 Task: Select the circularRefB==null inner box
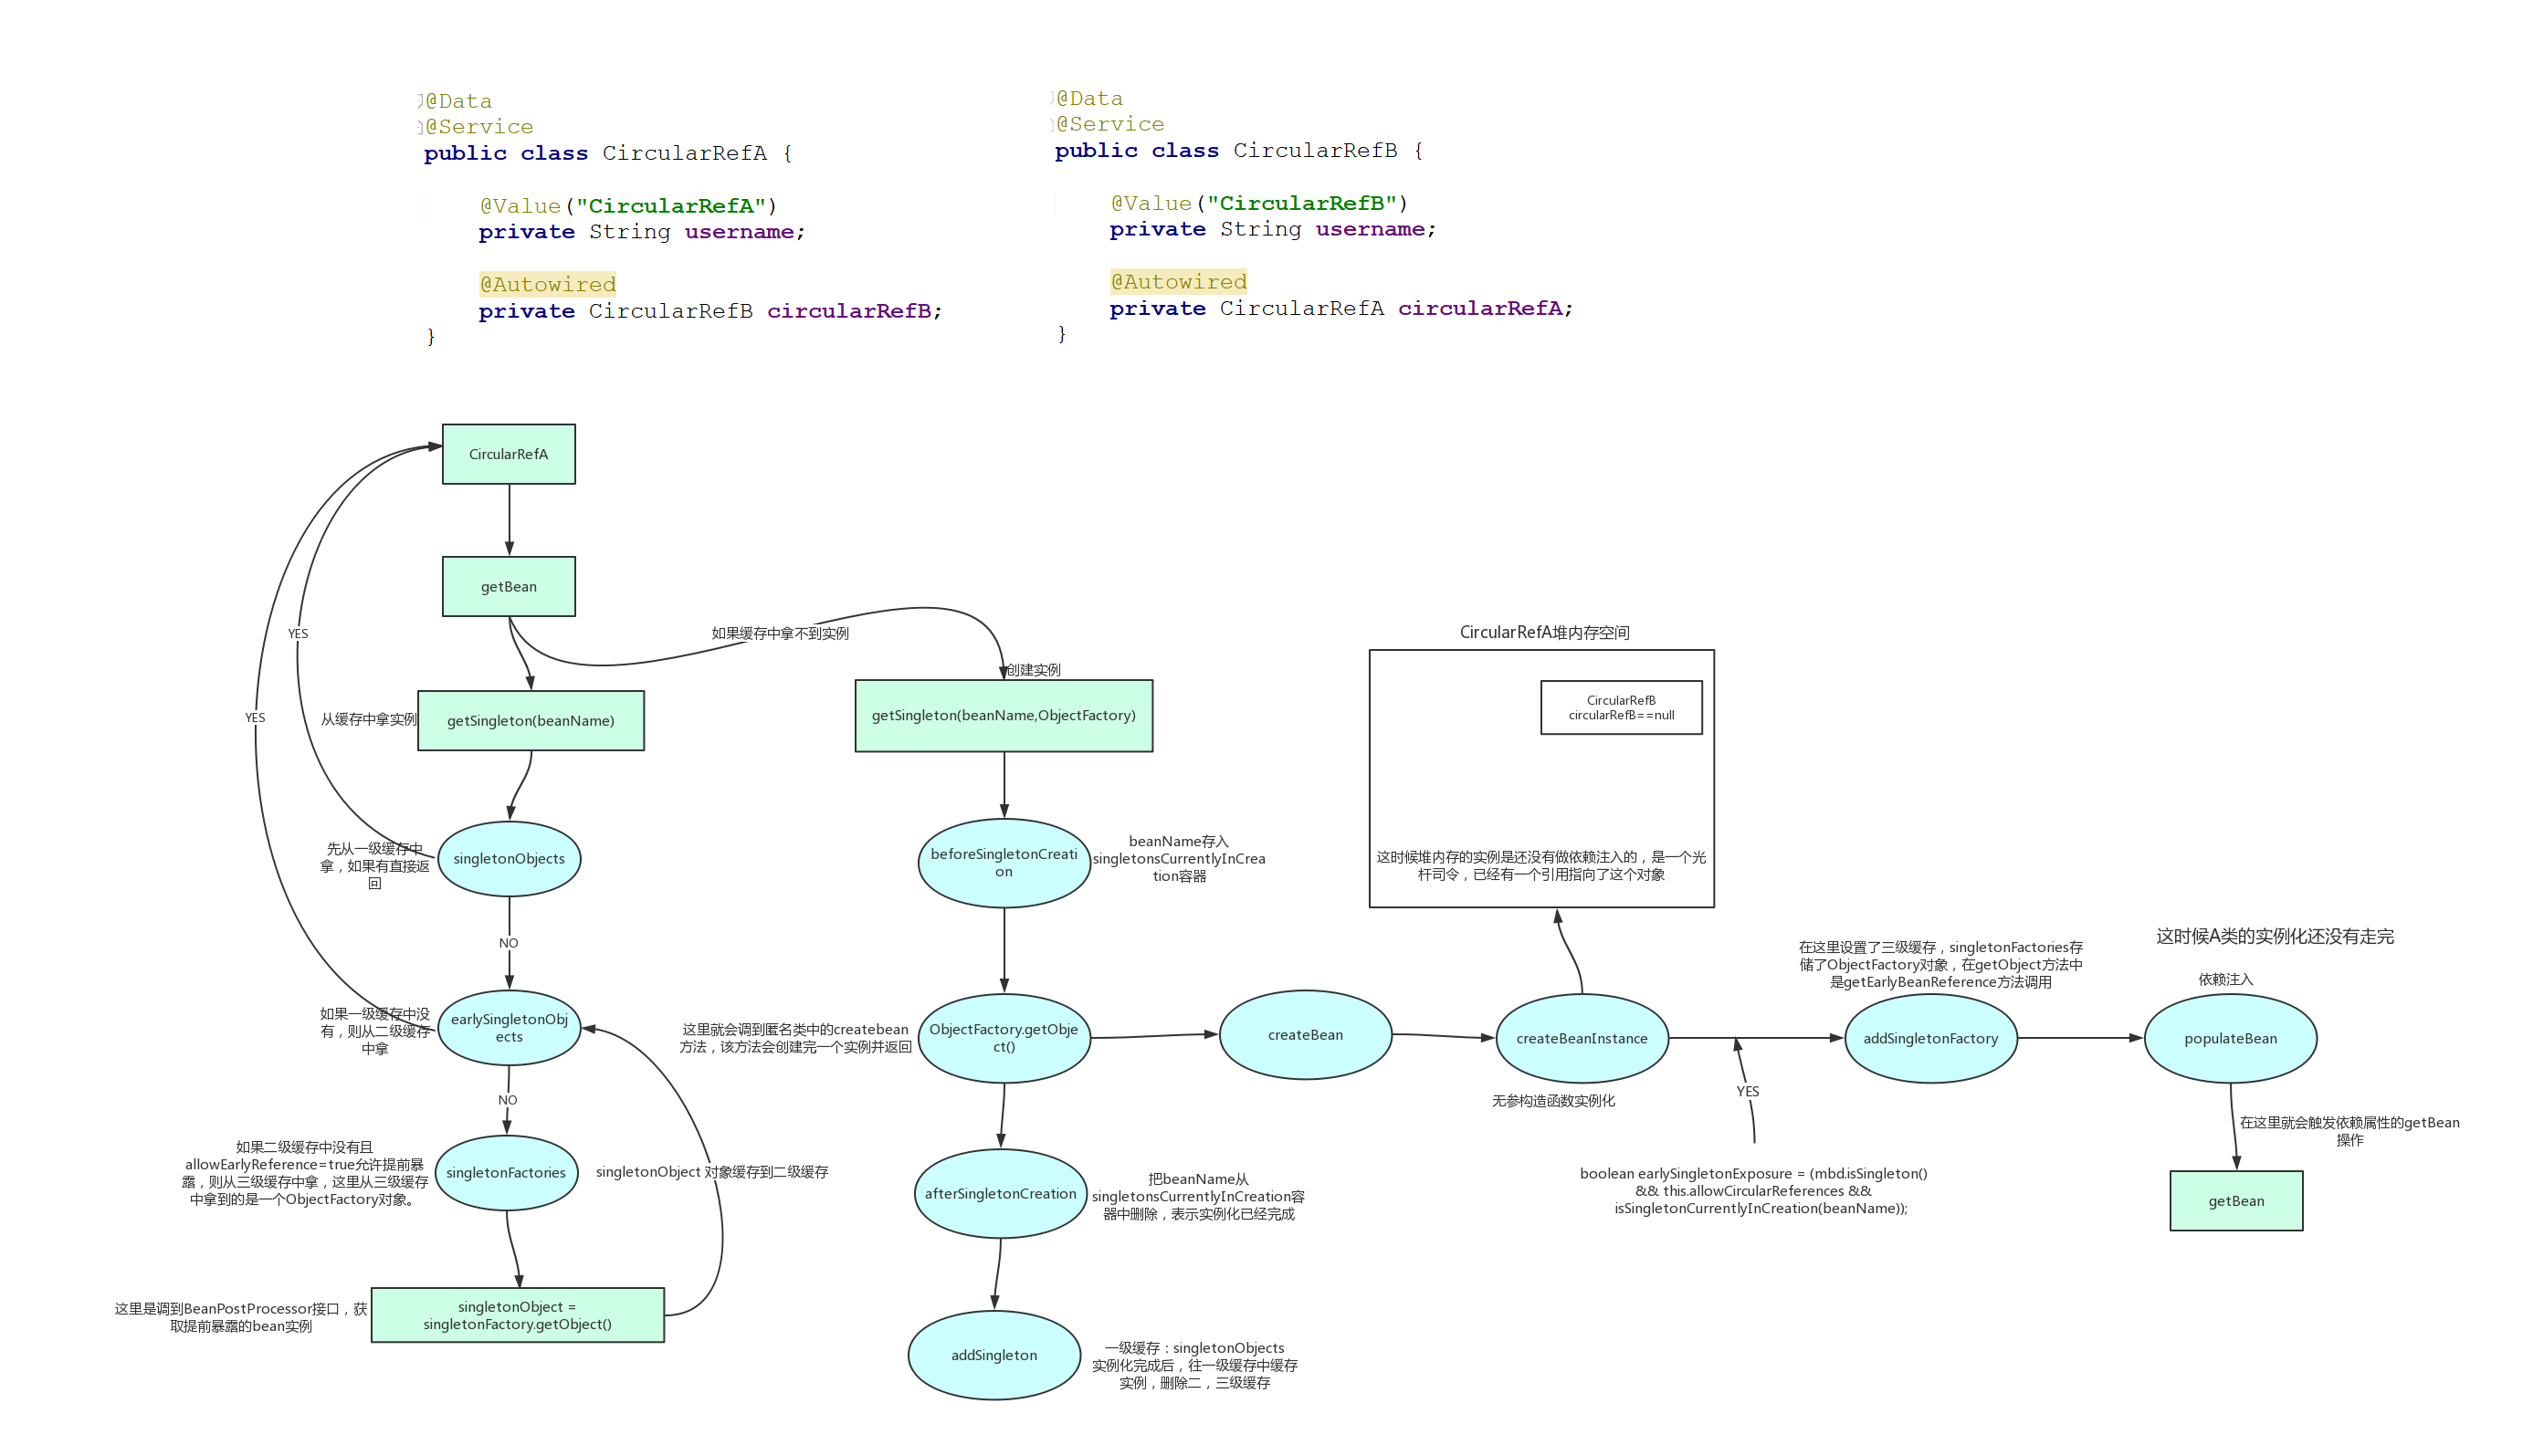coord(1620,708)
